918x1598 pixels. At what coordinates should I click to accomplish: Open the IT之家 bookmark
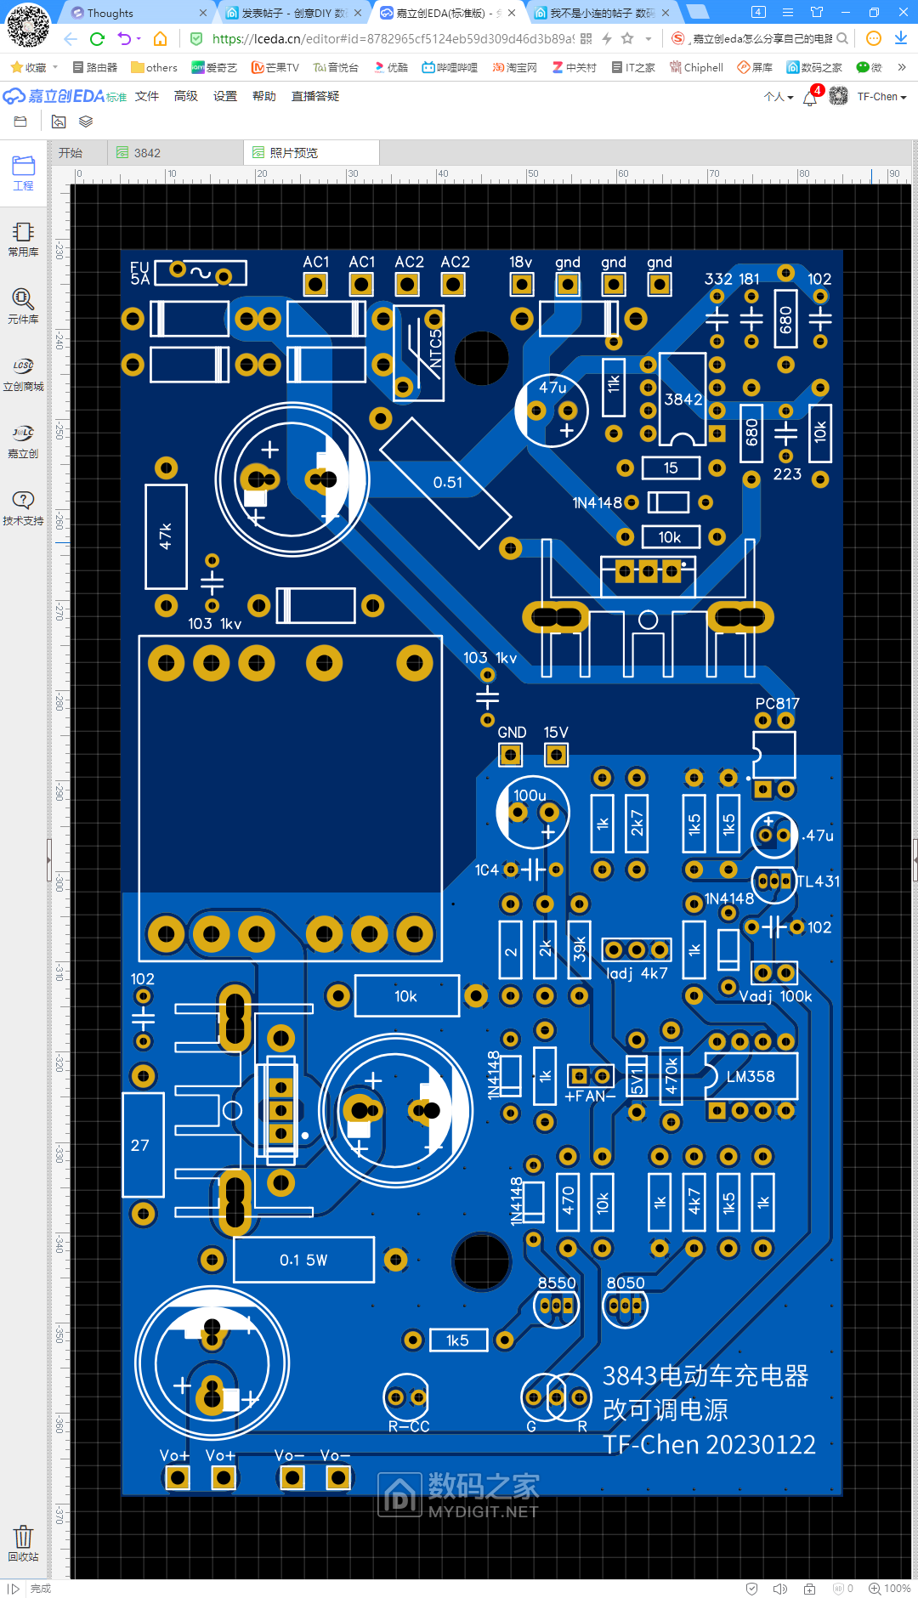[633, 67]
